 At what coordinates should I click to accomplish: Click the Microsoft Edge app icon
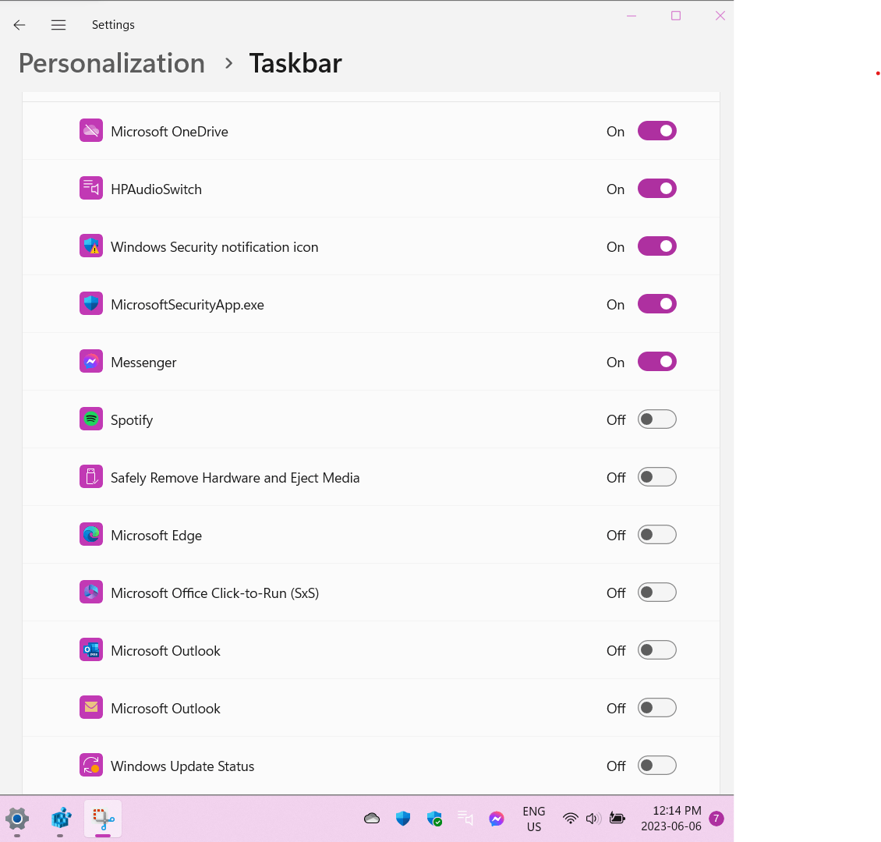[91, 534]
